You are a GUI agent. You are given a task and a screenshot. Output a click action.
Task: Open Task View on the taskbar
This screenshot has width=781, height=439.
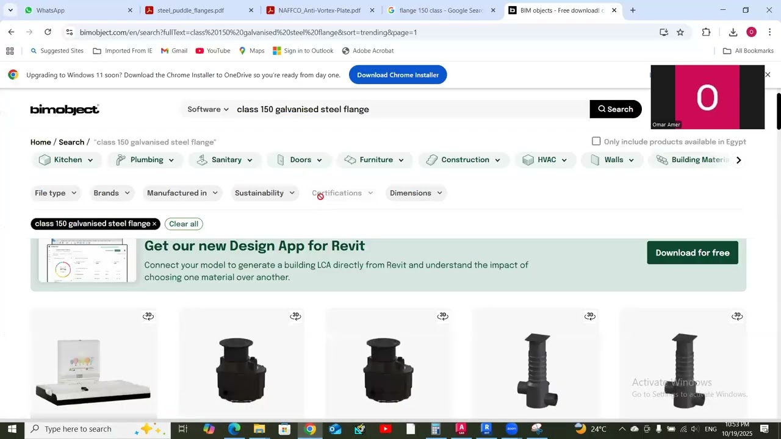(182, 429)
